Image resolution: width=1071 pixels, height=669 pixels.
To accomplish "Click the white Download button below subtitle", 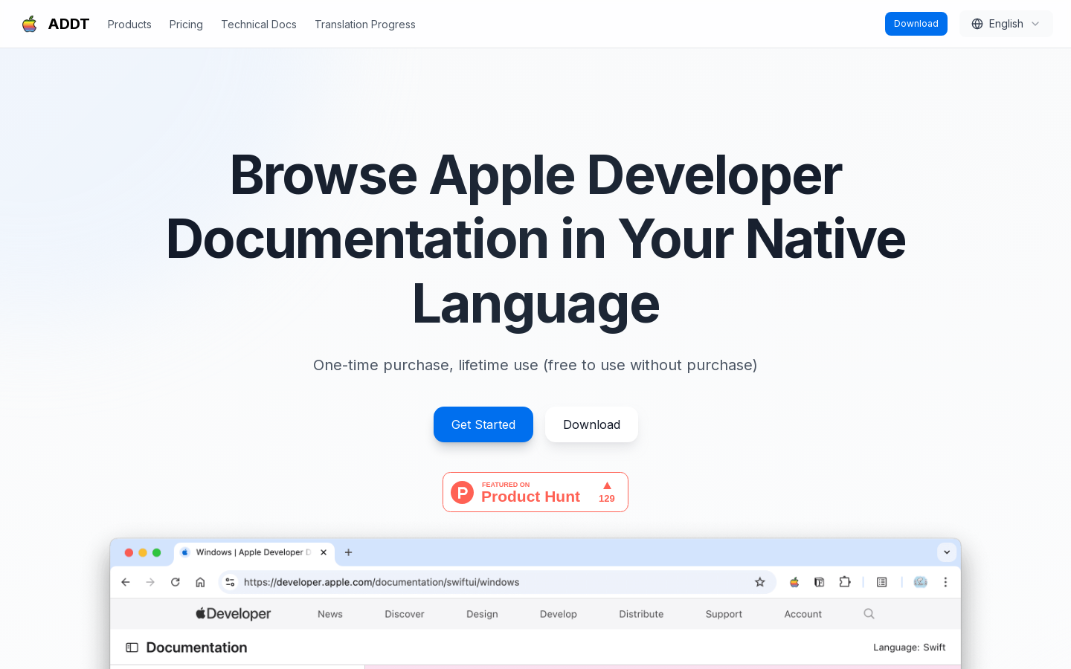I will [591, 424].
